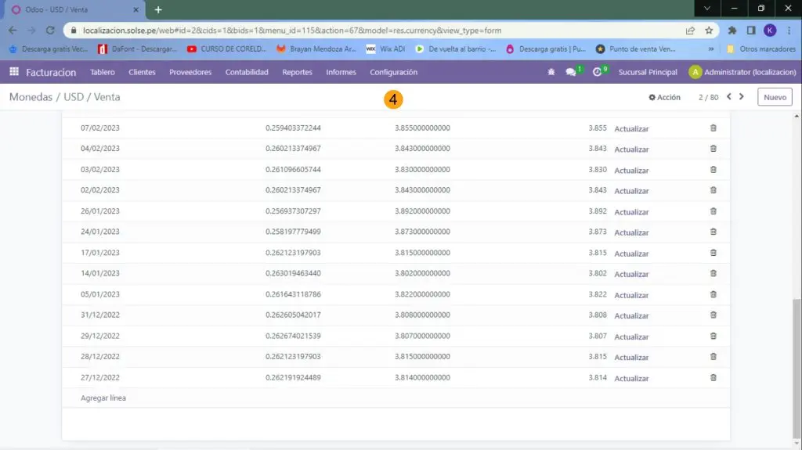
Task: Expand the Sucursal Principal company selector
Action: [x=647, y=72]
